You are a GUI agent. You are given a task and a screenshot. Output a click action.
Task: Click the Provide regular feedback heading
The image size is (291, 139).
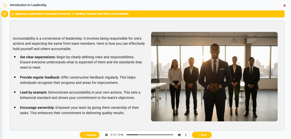[40, 77]
